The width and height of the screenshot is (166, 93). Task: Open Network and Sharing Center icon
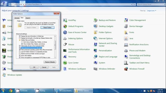pyautogui.click(x=95, y=44)
